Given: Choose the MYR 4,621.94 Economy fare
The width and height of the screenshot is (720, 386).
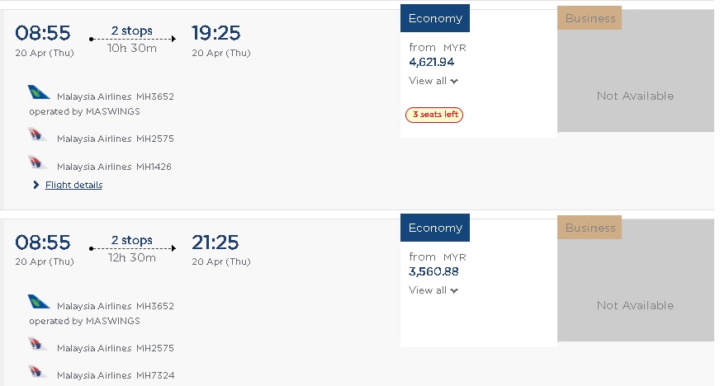Looking at the screenshot, I should (x=432, y=61).
